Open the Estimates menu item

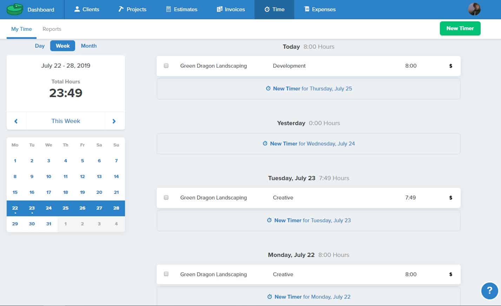182,9
